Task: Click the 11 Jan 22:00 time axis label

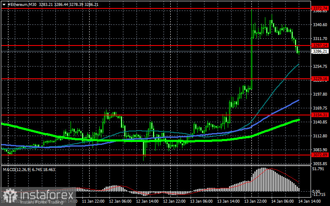Action: (x=93, y=201)
